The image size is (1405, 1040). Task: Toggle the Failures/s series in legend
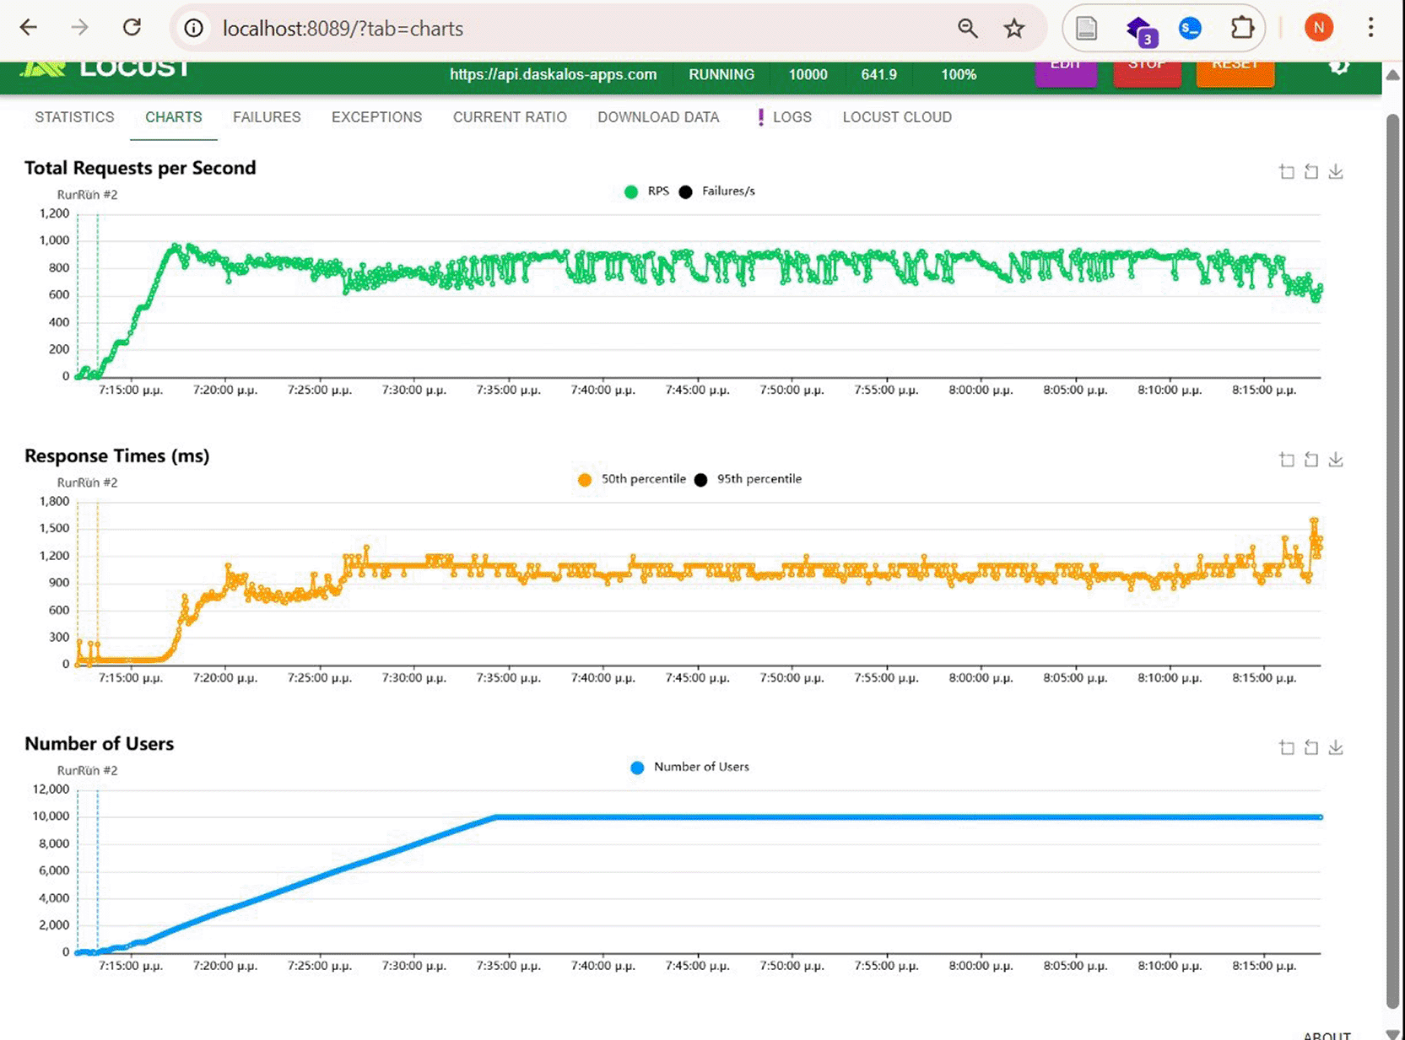coord(717,191)
